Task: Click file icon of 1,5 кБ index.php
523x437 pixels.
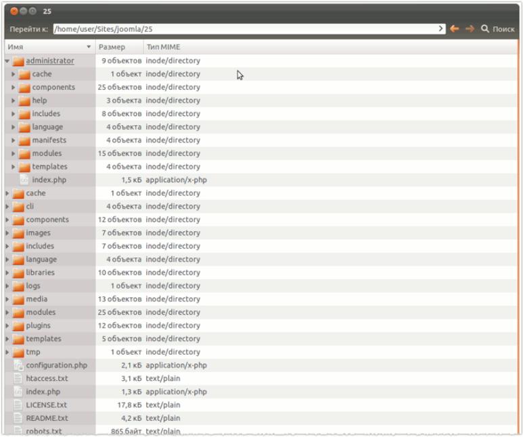Action: [x=24, y=180]
